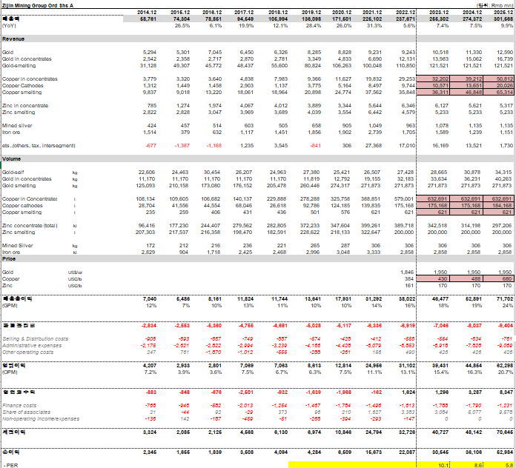Click the Volume section header
Screen dimensions: 516x468
click(x=12, y=158)
